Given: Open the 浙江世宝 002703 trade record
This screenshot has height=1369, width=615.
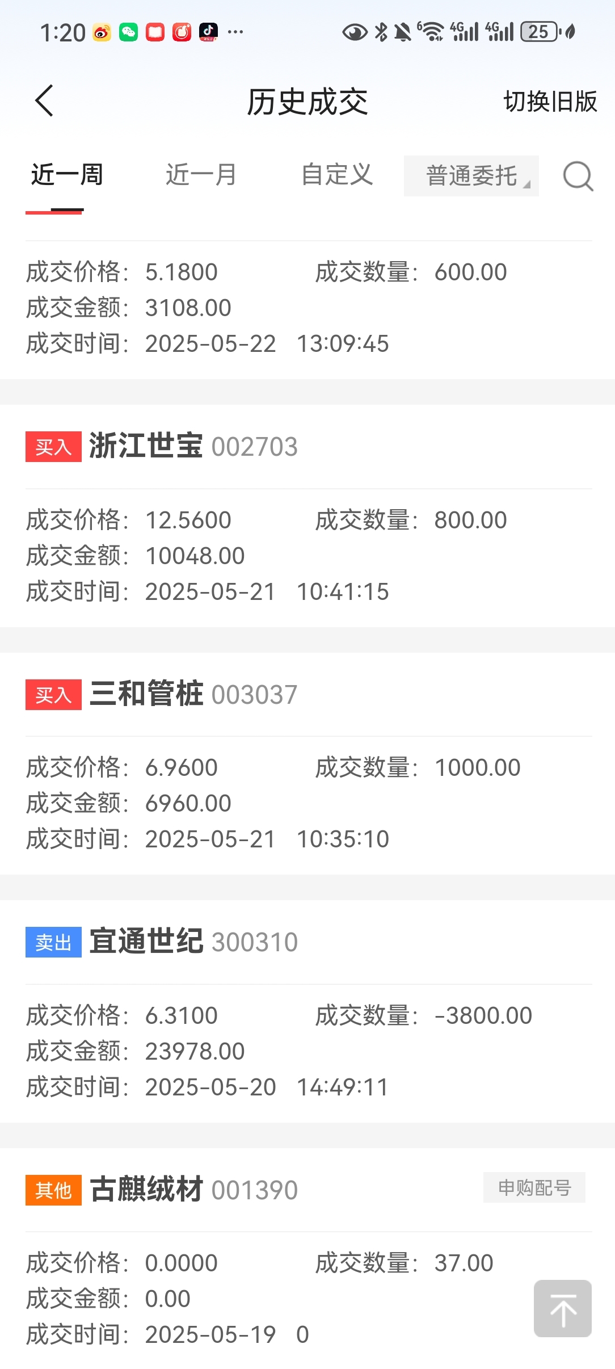Looking at the screenshot, I should point(307,516).
